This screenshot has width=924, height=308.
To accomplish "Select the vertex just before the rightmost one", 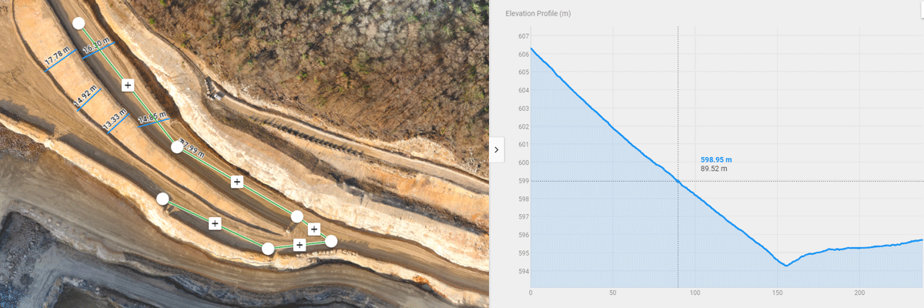I will 296,216.
